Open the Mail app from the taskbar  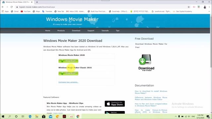click(x=51, y=116)
